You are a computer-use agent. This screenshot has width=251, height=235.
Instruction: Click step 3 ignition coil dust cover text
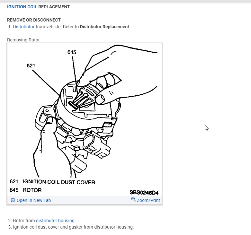tap(73, 227)
